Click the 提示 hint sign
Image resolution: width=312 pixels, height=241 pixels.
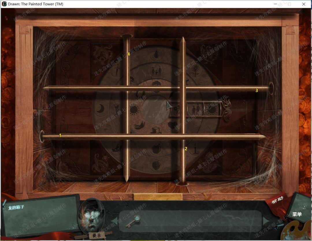click(96, 236)
